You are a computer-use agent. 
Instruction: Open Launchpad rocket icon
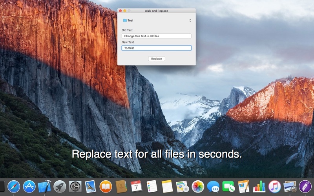(x=60, y=187)
